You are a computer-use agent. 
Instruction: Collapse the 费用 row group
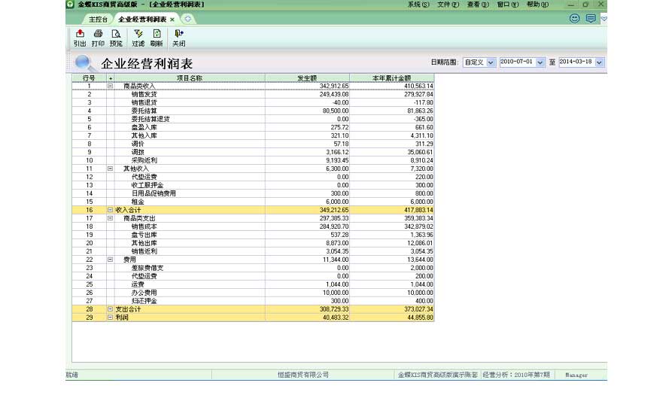coord(111,260)
